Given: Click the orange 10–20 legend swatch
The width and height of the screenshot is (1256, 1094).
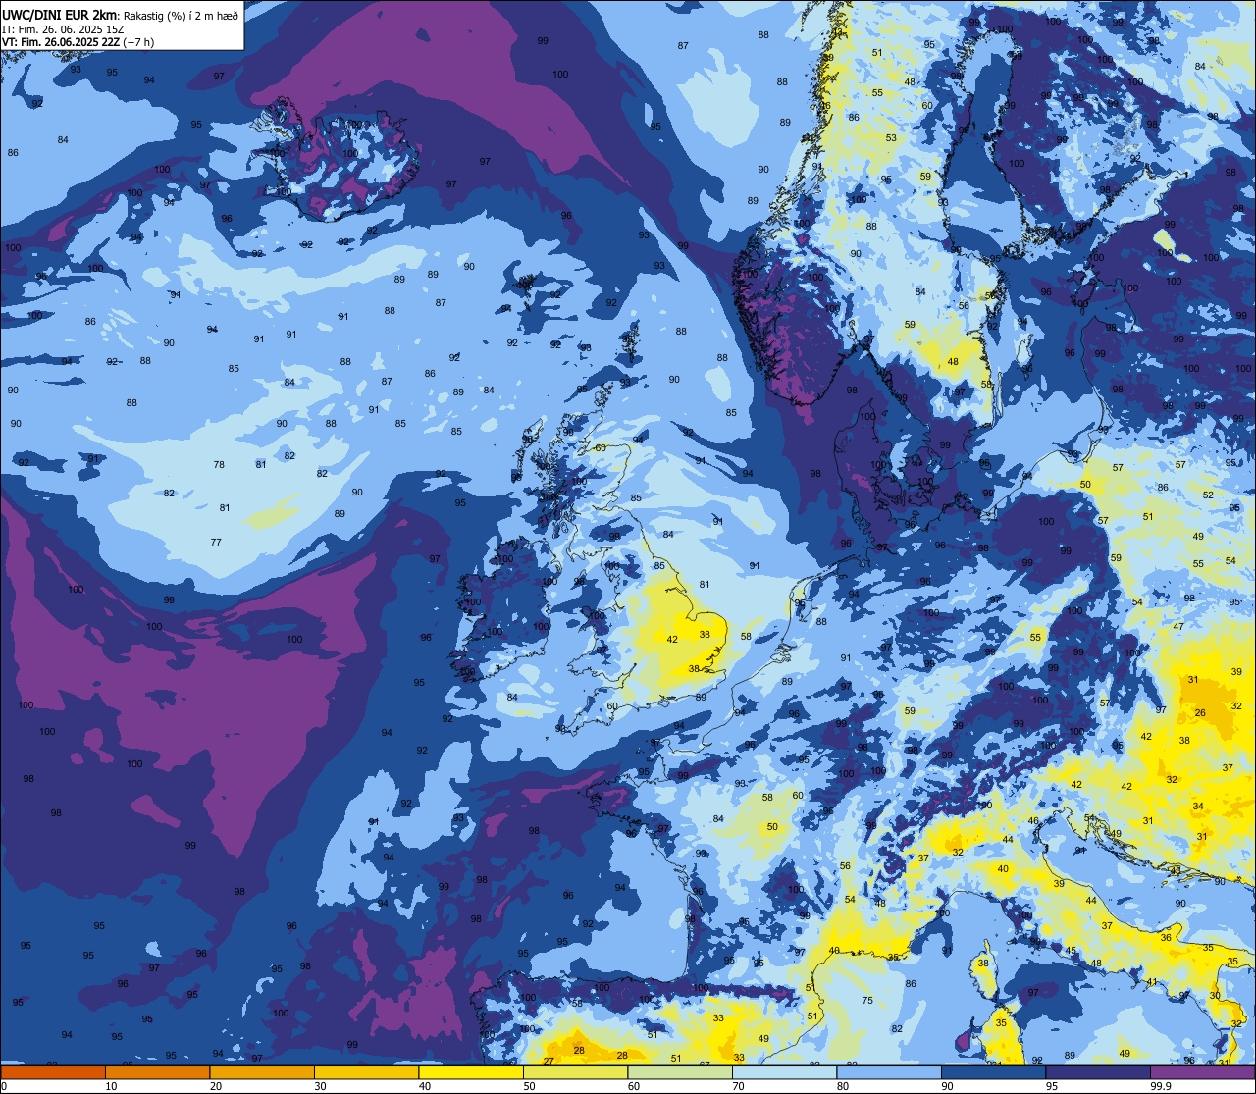Looking at the screenshot, I should click(x=157, y=1071).
